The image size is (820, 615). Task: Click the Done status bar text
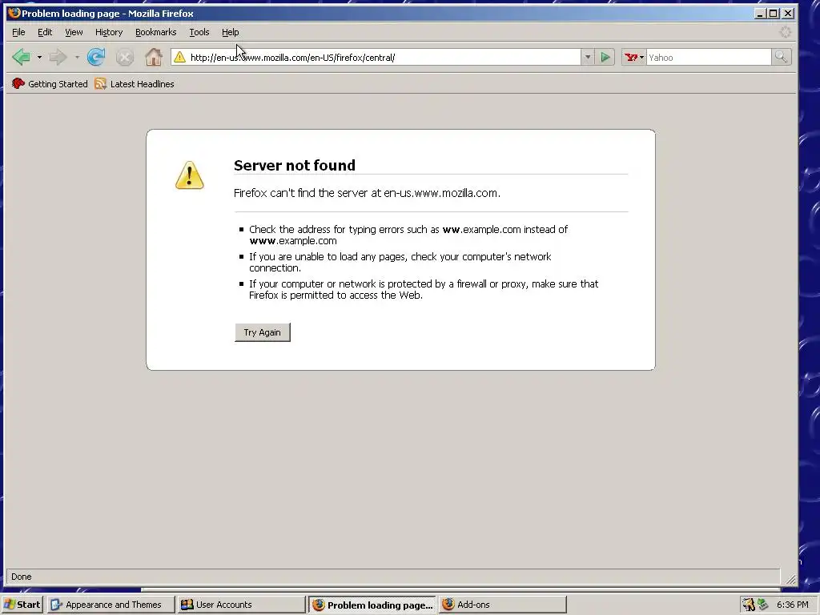click(x=22, y=577)
